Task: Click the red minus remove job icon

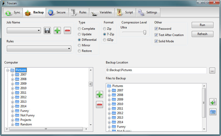Action: click(67, 30)
